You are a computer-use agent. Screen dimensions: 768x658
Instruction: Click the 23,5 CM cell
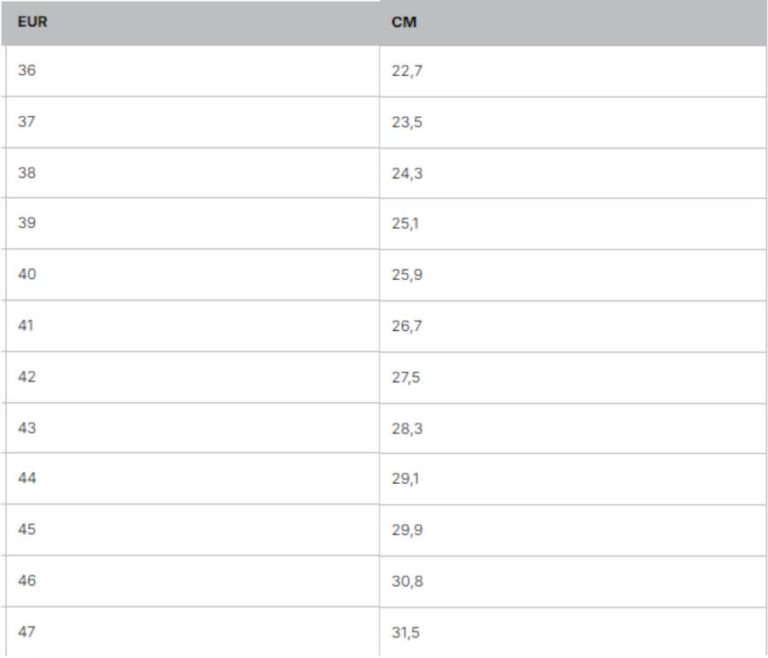[x=407, y=122]
